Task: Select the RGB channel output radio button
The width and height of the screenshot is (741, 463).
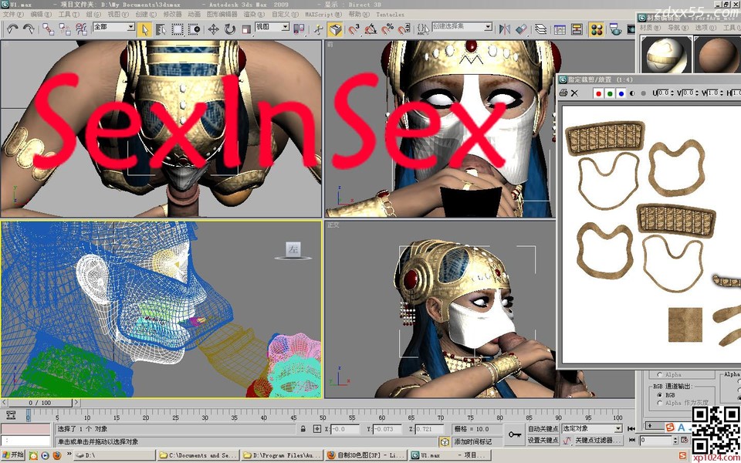Action: [658, 394]
